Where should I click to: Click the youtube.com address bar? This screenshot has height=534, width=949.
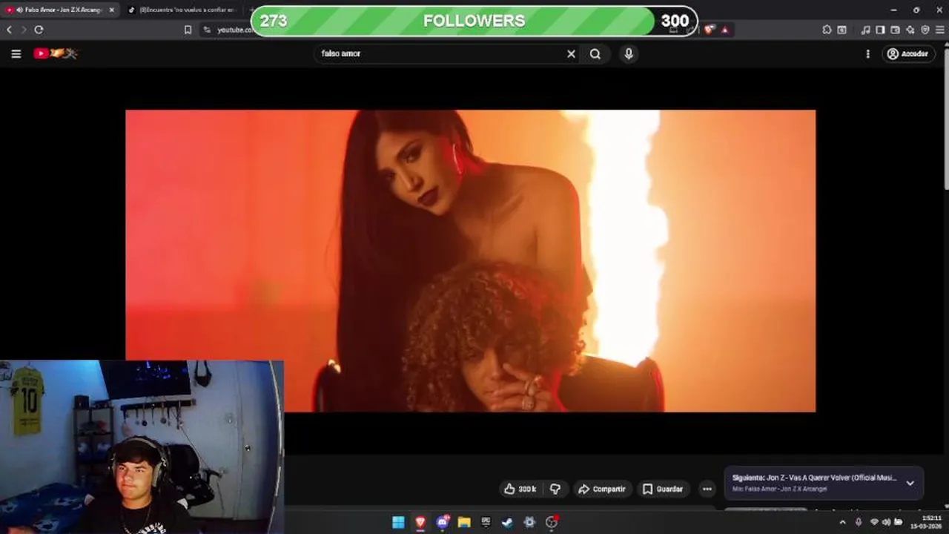(234, 30)
